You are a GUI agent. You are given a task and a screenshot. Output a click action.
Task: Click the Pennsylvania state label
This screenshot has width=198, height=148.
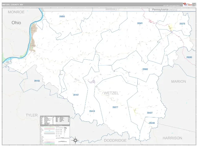tap(160, 10)
